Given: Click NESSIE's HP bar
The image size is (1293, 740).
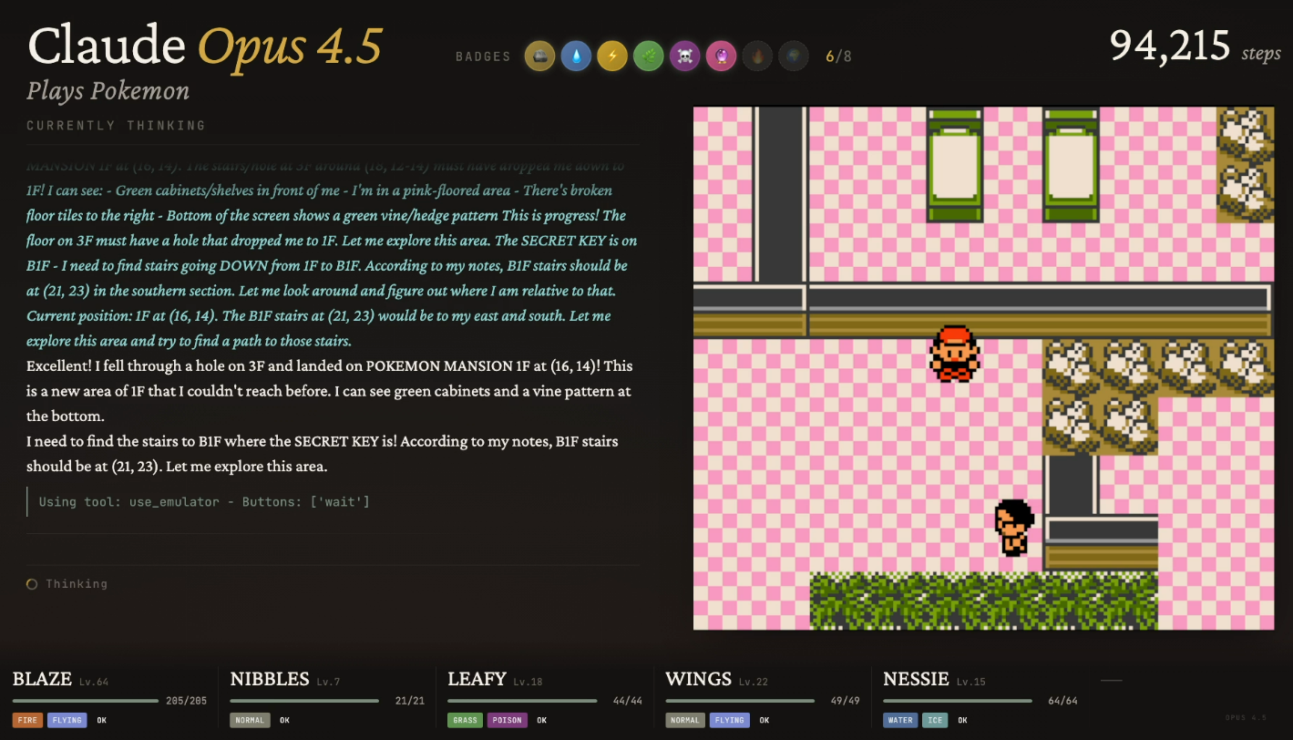Looking at the screenshot, I should [x=958, y=701].
